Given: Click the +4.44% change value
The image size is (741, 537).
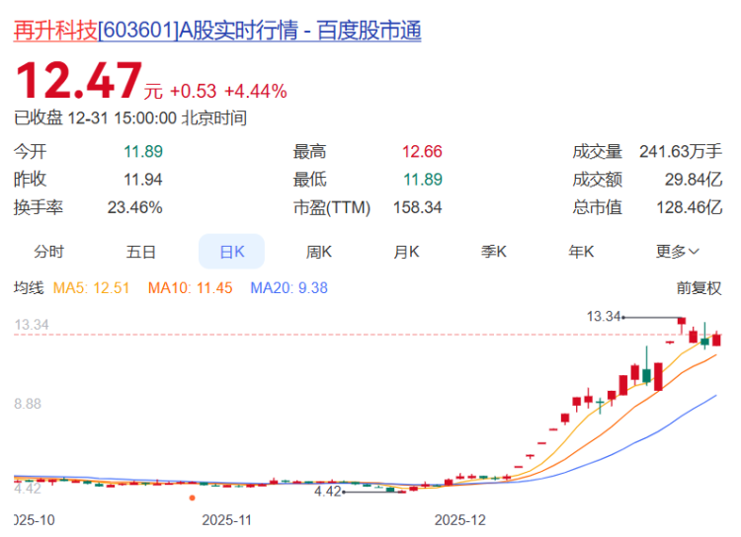Looking at the screenshot, I should (256, 91).
